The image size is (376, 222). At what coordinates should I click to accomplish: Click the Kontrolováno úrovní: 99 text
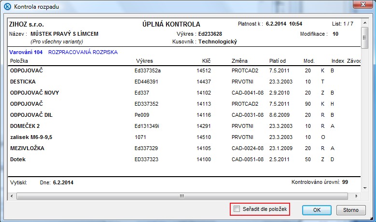click(320, 182)
